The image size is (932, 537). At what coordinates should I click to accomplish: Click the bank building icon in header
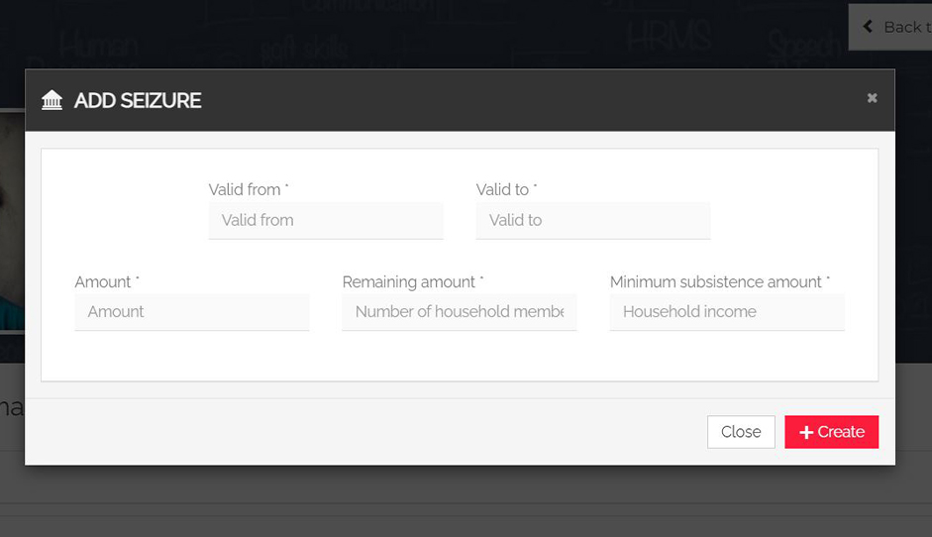pyautogui.click(x=52, y=100)
